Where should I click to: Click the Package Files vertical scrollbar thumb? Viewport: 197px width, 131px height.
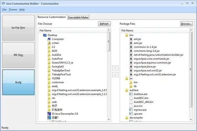pos(191,69)
